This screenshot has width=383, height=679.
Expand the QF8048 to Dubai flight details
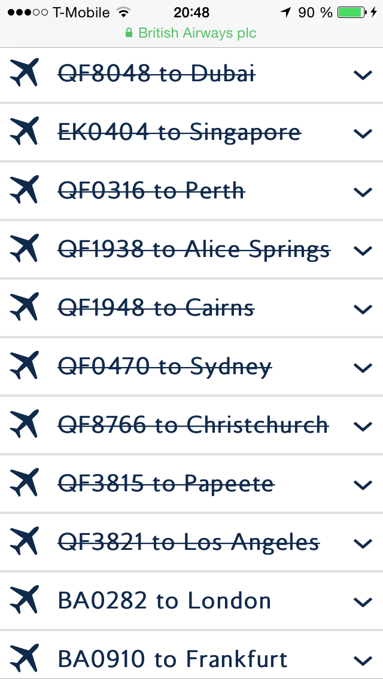click(x=363, y=75)
